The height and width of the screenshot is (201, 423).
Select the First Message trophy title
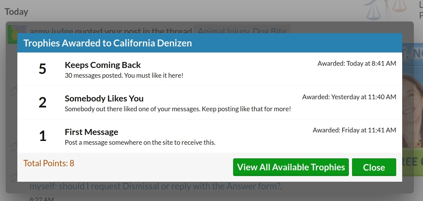pos(91,132)
